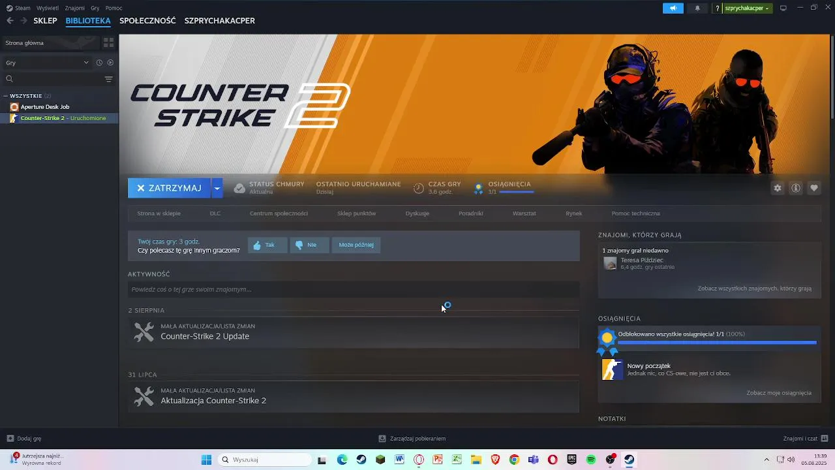Open the Wyświetl menu

(47, 8)
